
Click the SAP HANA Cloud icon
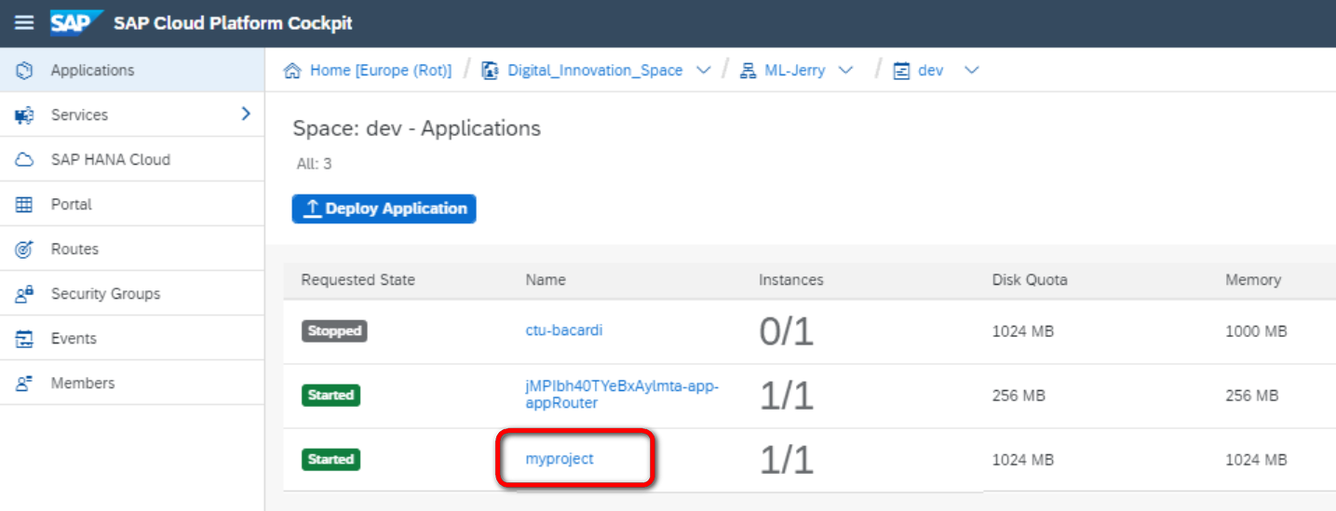(x=25, y=160)
